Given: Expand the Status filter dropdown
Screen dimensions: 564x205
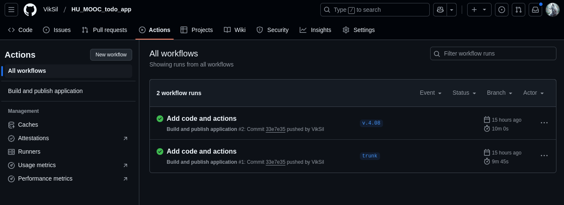Looking at the screenshot, I should (x=464, y=93).
